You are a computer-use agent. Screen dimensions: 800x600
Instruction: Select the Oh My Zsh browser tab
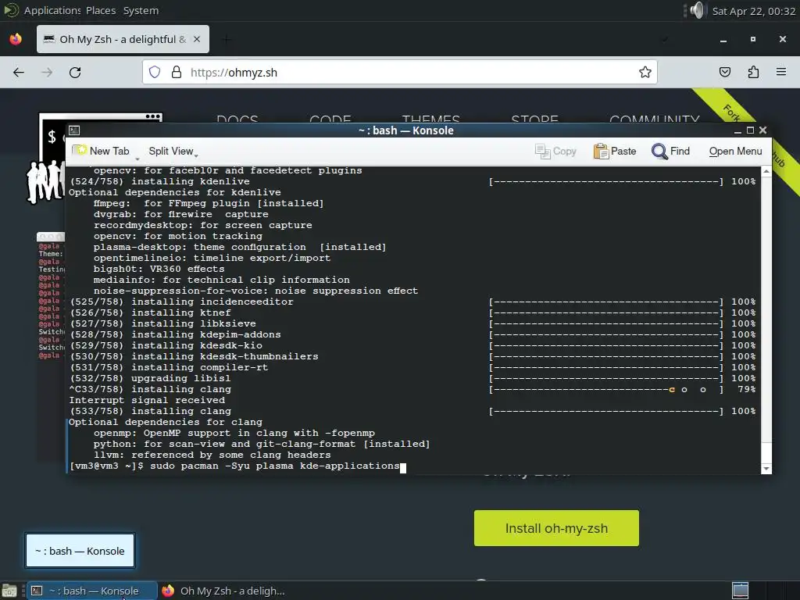point(123,39)
